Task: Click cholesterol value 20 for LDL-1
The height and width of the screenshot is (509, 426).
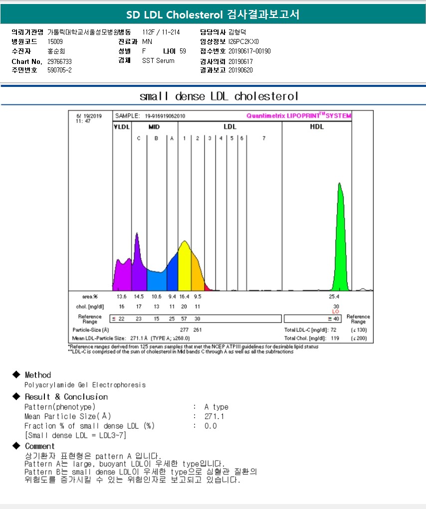Action: 184,307
